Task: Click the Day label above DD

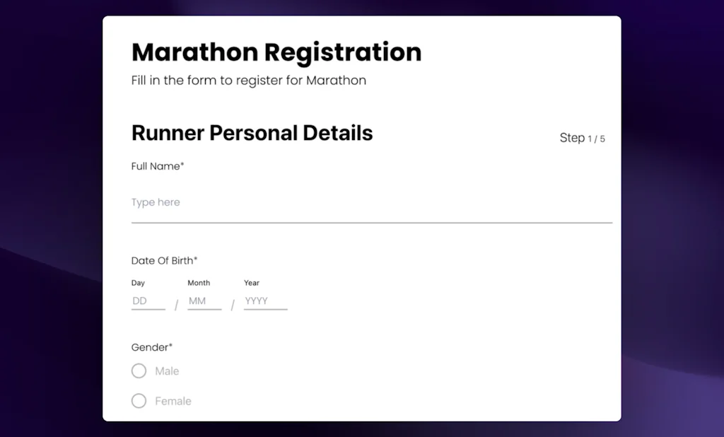Action: 137,283
